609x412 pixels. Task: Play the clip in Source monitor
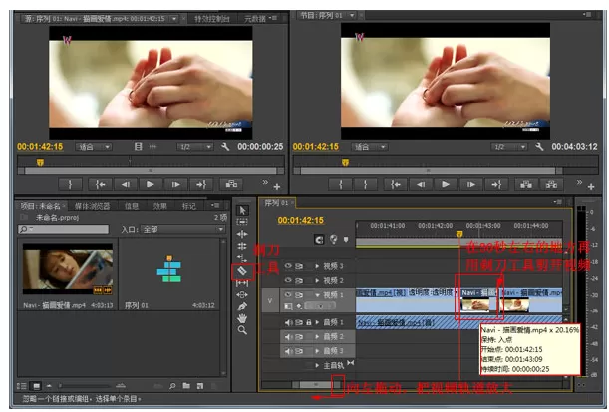151,185
